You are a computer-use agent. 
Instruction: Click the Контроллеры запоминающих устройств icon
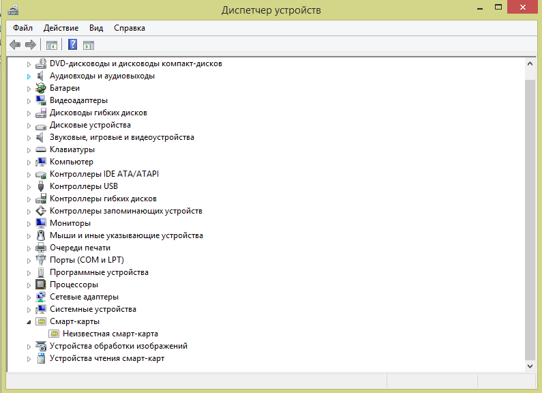[41, 211]
